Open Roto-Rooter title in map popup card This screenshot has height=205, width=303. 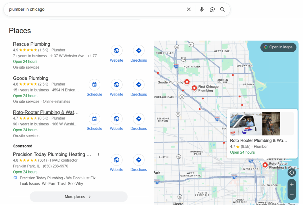click(x=259, y=141)
